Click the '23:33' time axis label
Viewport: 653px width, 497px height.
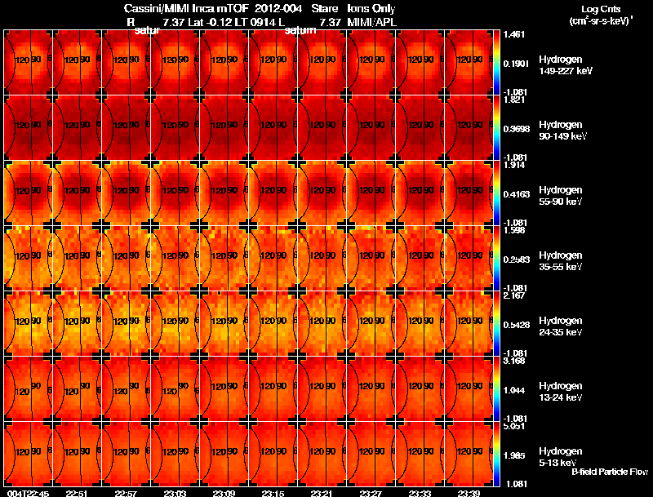pos(420,494)
